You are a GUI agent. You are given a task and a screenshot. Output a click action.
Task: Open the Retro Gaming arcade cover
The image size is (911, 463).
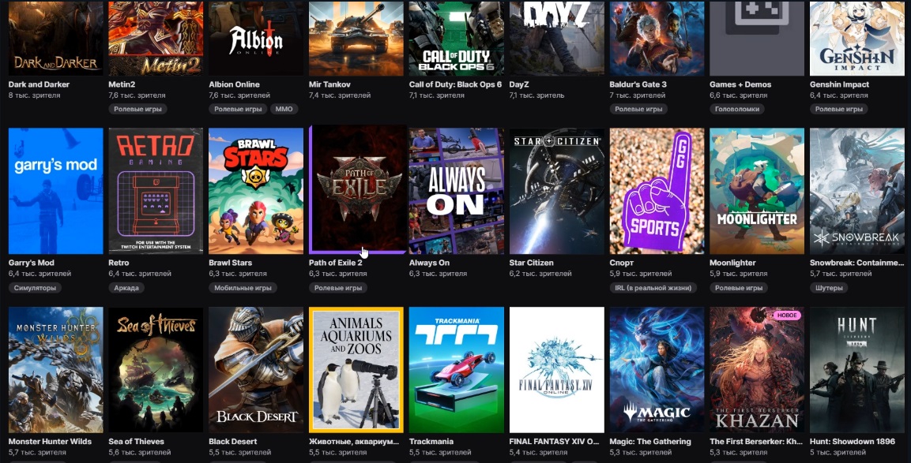(156, 191)
